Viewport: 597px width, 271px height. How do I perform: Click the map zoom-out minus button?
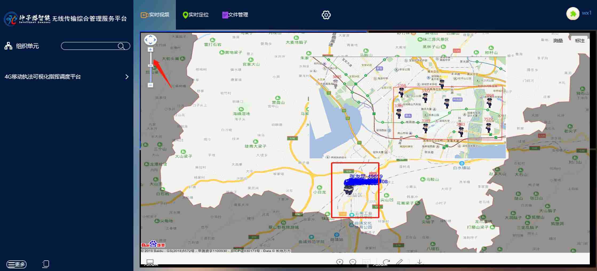point(150,85)
